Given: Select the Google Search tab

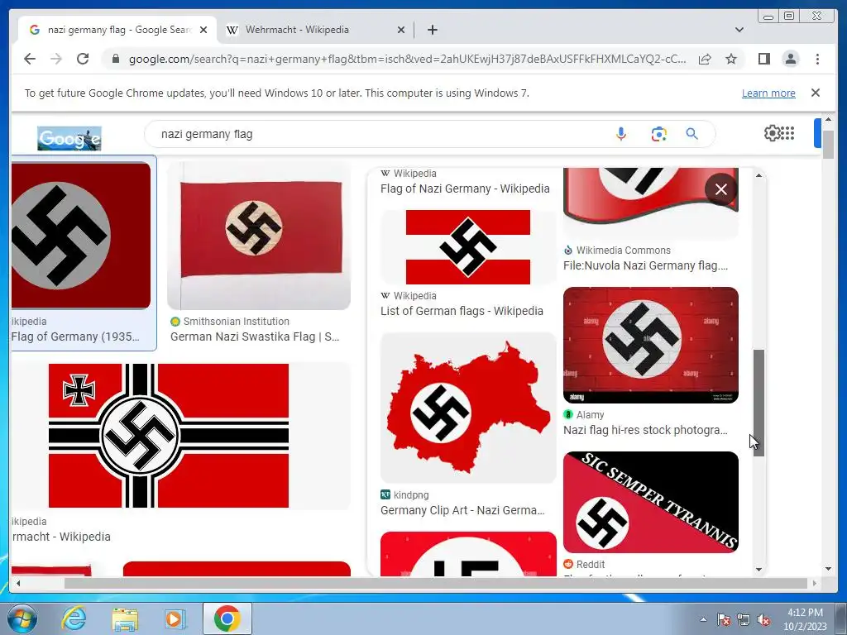Looking at the screenshot, I should [117, 30].
